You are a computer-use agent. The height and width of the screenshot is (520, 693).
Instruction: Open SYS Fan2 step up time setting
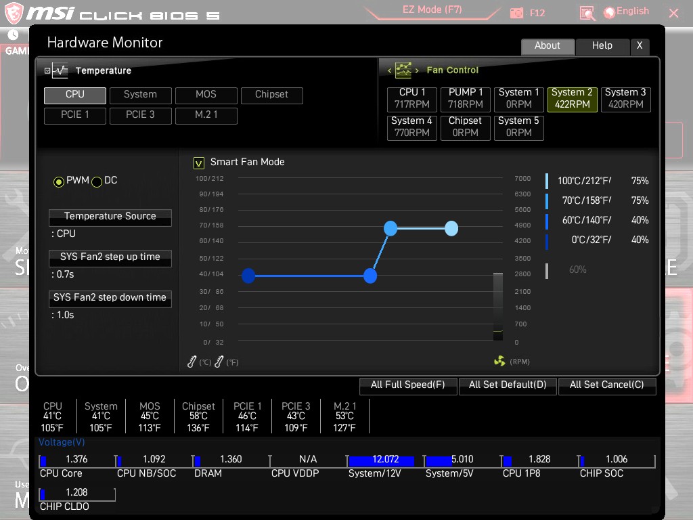click(x=110, y=258)
